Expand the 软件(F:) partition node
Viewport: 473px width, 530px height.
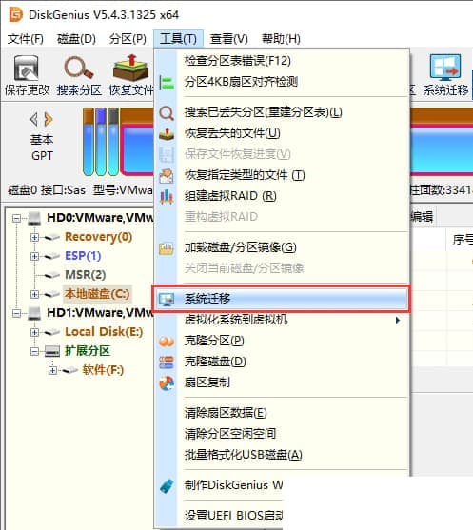point(52,370)
